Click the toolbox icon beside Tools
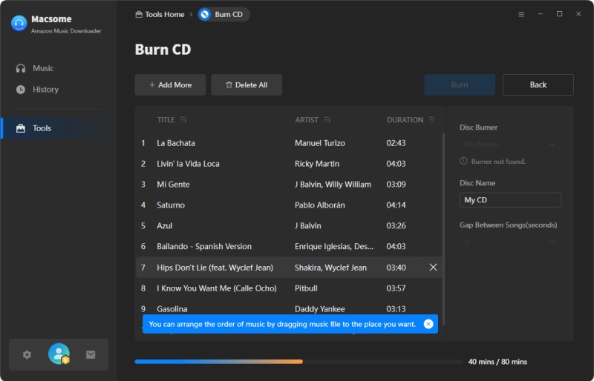 (21, 128)
